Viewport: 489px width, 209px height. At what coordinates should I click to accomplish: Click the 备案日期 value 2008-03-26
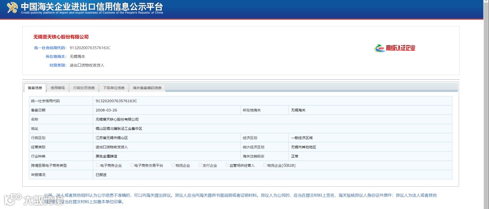(106, 110)
